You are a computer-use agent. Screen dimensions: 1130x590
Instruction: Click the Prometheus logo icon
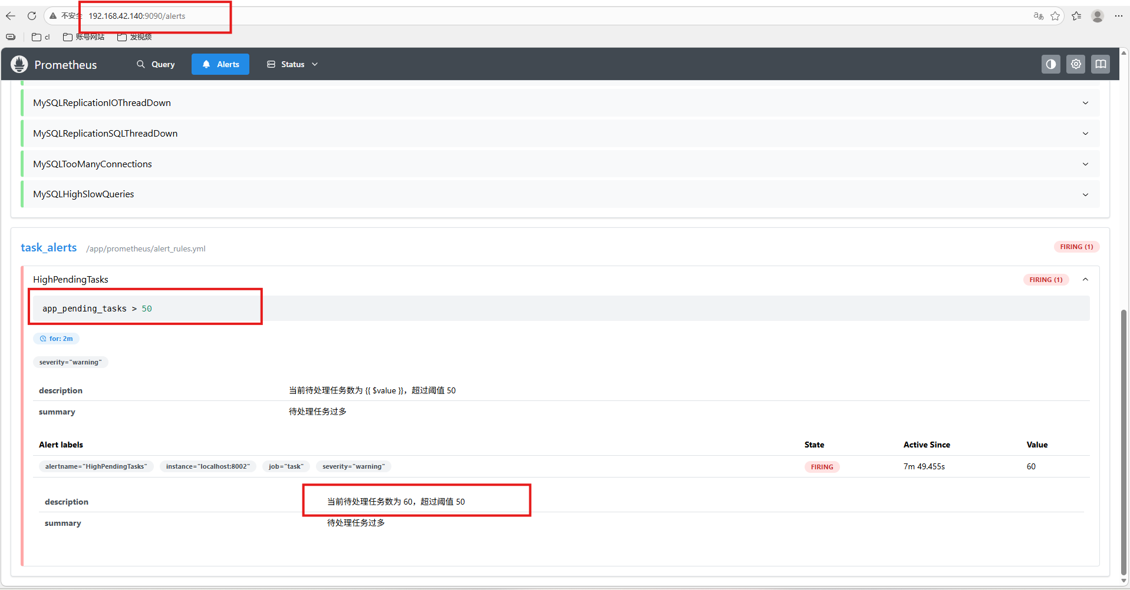pyautogui.click(x=19, y=64)
